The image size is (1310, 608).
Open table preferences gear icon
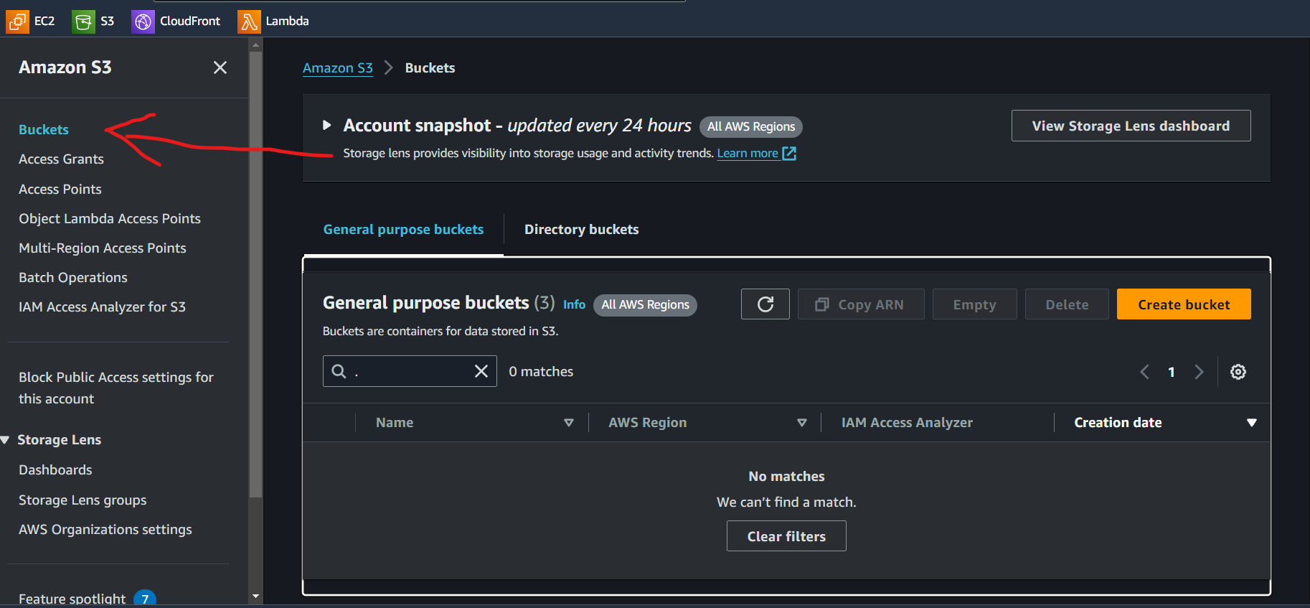coord(1238,372)
